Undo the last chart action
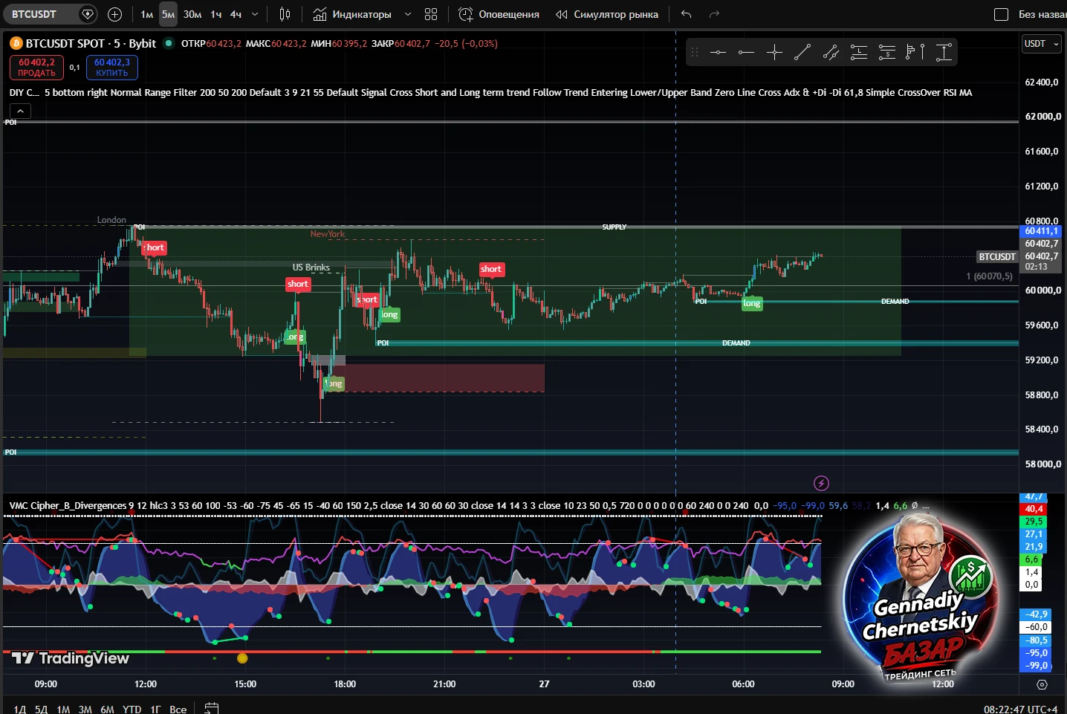This screenshot has height=714, width=1067. (x=687, y=14)
